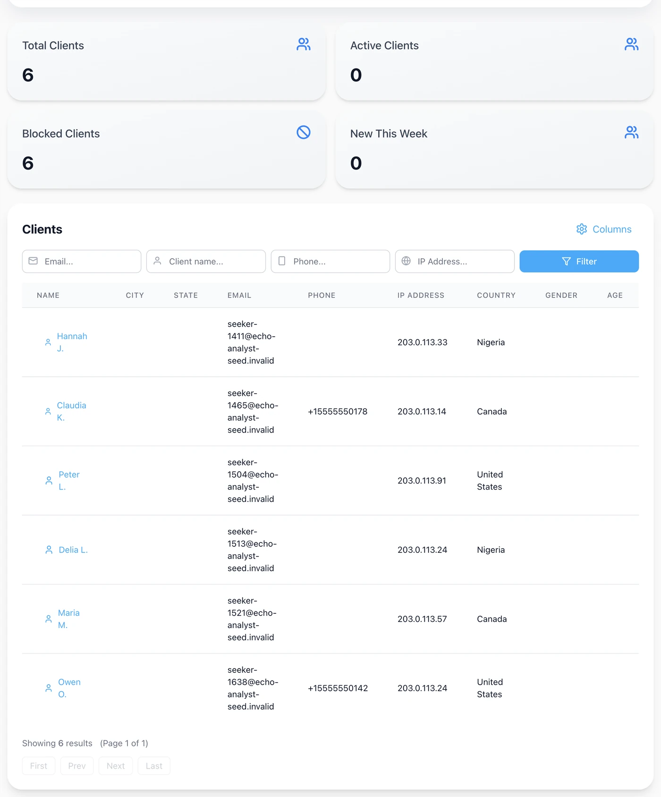Open client Claudia K. profile link

(x=71, y=411)
